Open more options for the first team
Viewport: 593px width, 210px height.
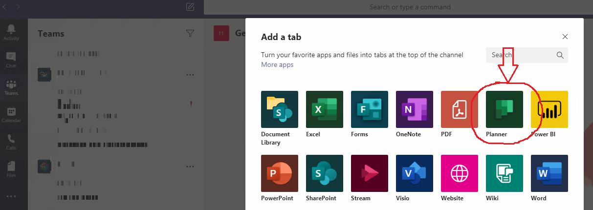pyautogui.click(x=190, y=75)
